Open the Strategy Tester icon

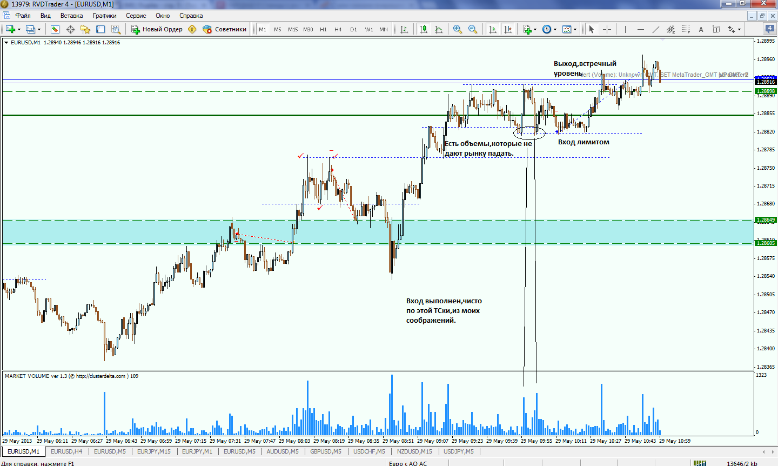point(116,29)
